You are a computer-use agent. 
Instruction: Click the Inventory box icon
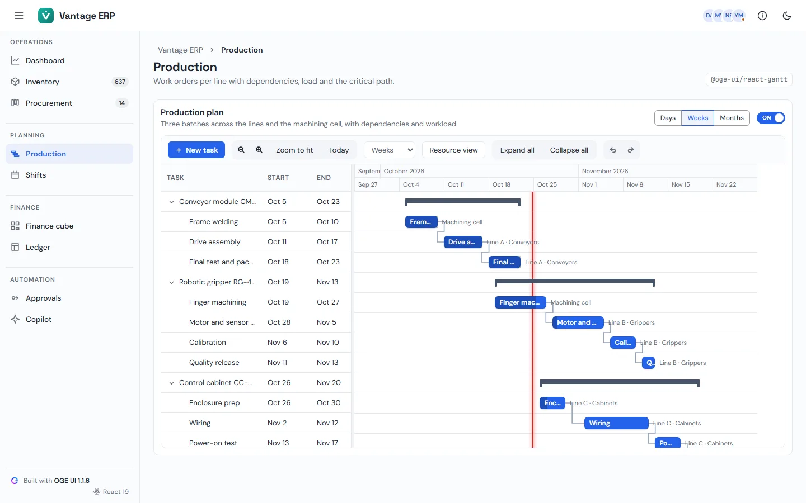[15, 82]
